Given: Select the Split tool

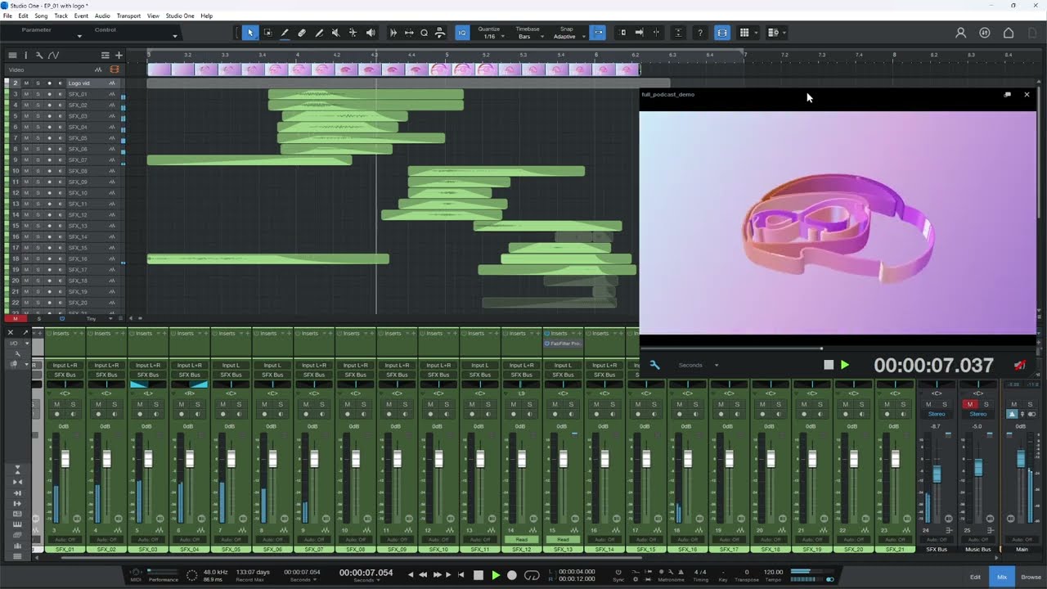Looking at the screenshot, I should pyautogui.click(x=285, y=33).
